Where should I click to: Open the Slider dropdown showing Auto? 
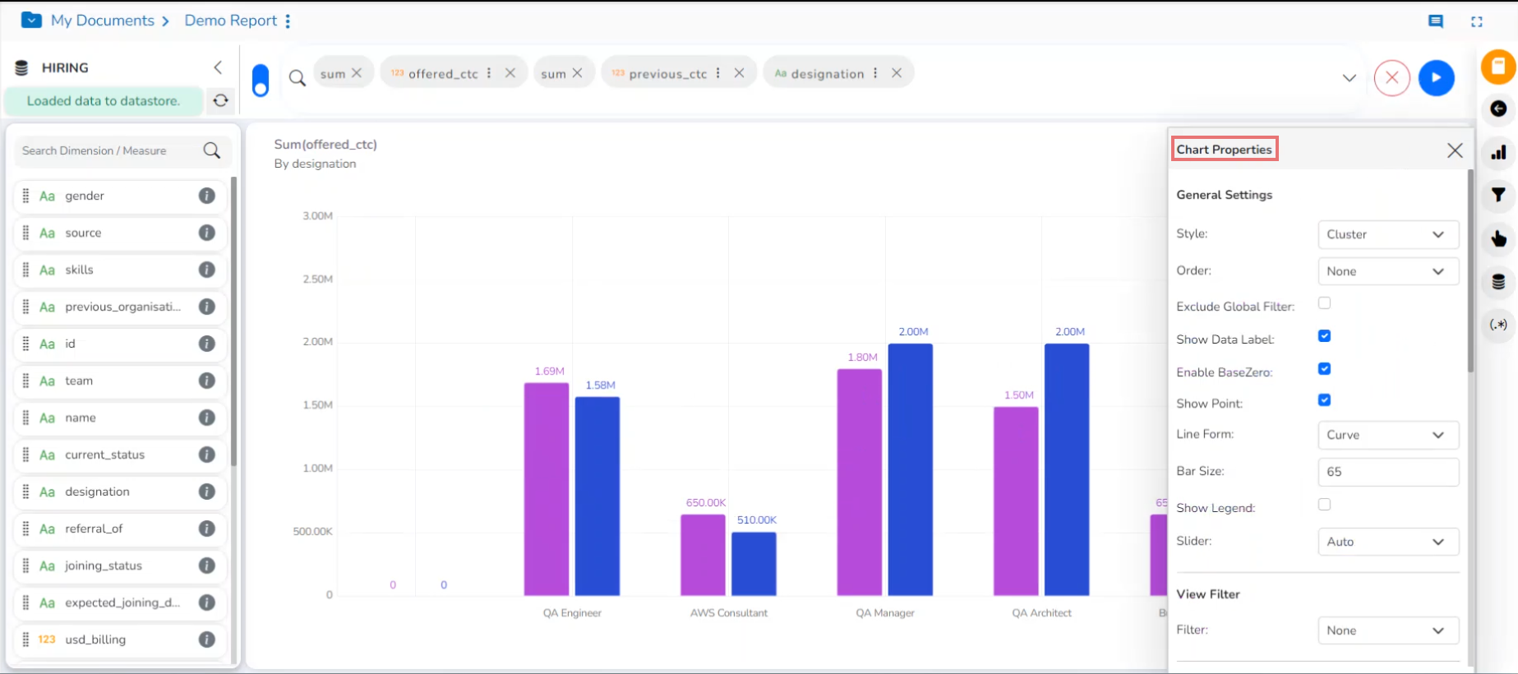pos(1387,542)
